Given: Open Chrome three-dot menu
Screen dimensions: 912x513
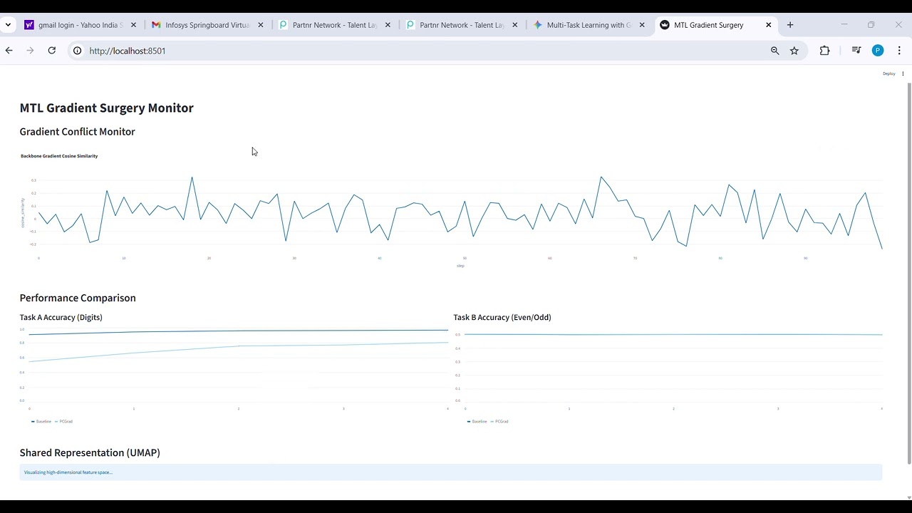Looking at the screenshot, I should pos(899,51).
